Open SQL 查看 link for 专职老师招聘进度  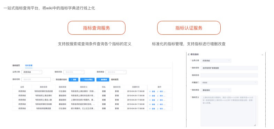[x=104, y=108]
